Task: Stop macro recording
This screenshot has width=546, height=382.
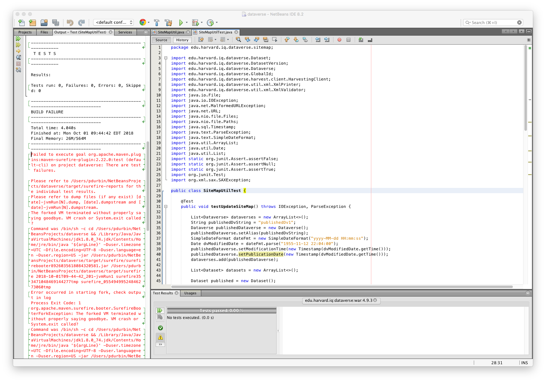Action: pyautogui.click(x=348, y=40)
